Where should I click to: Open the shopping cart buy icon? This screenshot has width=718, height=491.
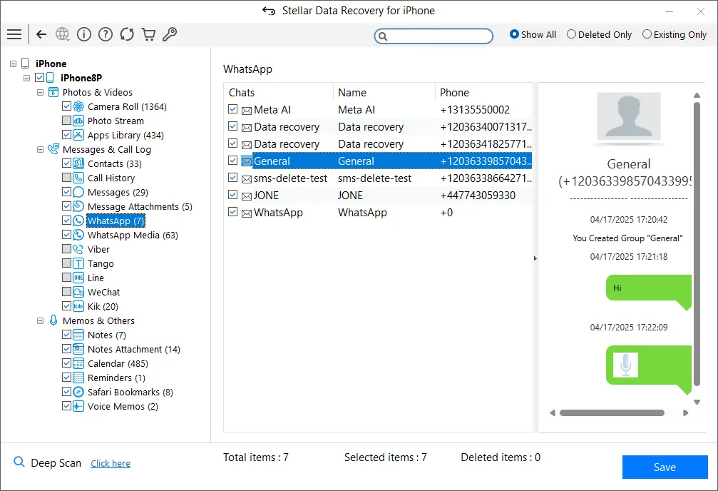point(148,34)
